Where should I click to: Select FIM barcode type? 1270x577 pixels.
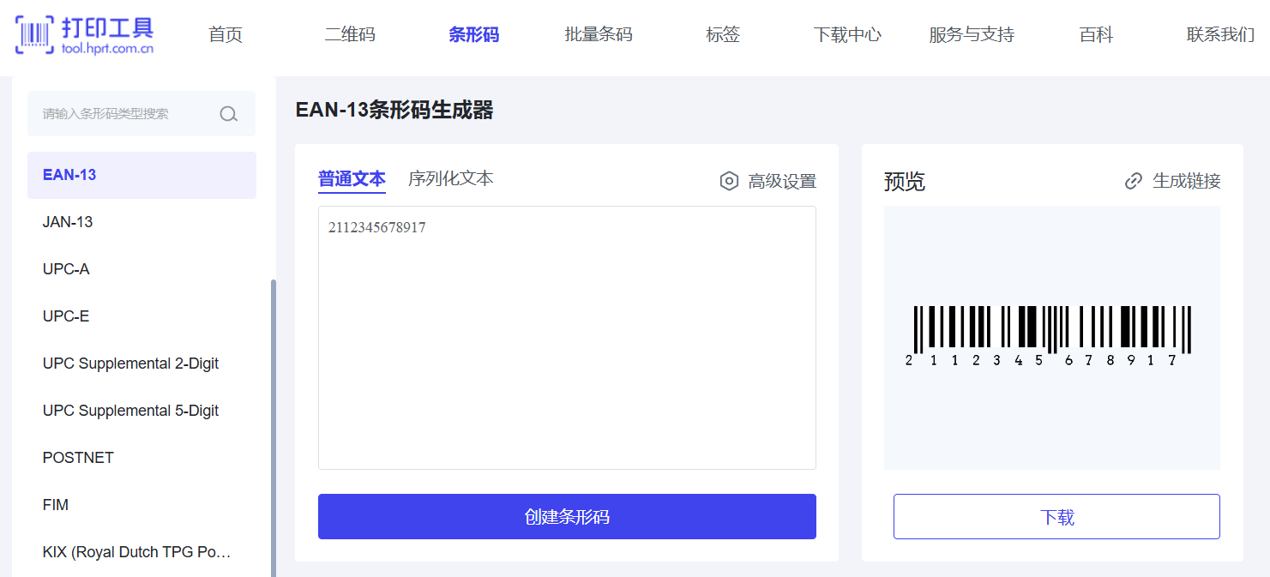pos(141,505)
